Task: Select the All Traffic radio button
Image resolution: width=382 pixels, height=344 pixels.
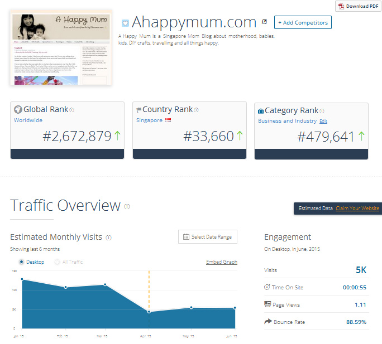Action: click(x=58, y=262)
